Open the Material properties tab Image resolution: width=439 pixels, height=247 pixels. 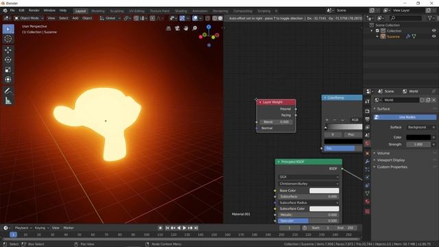(367, 201)
